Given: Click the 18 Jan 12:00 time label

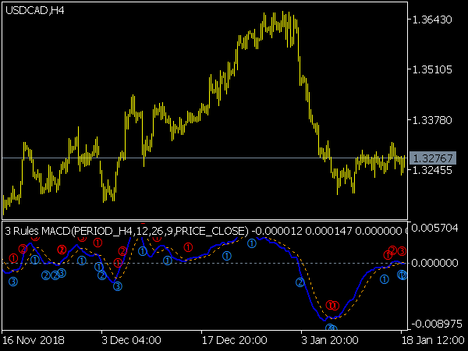Looking at the screenshot, I should (x=433, y=340).
